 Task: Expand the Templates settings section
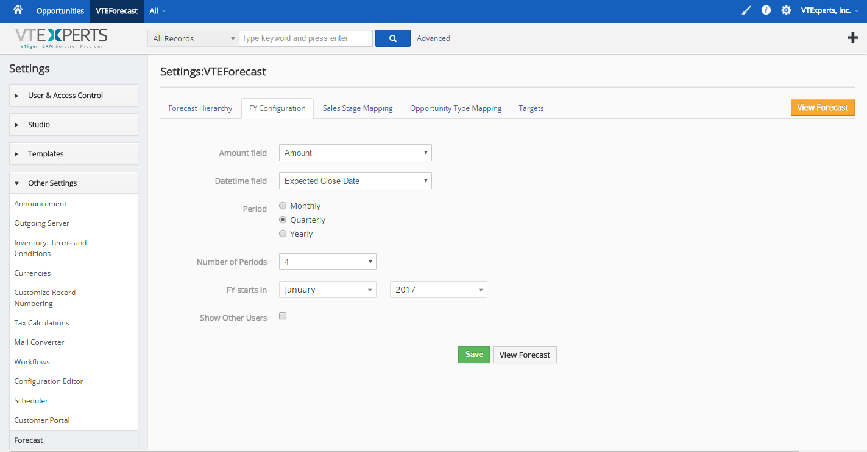pos(74,154)
